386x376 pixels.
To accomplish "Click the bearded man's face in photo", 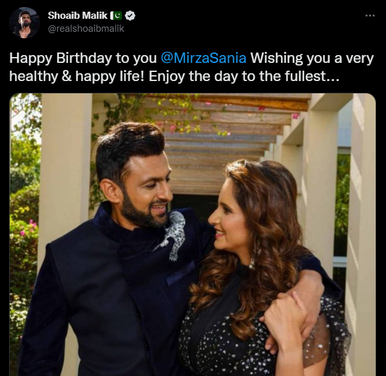I will point(147,191).
